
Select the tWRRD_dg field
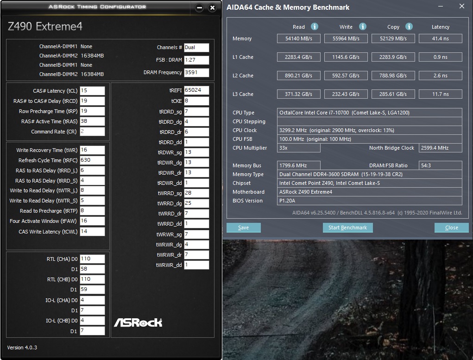coord(196,203)
